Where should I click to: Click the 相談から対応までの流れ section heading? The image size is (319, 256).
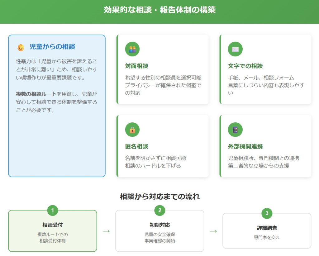tap(159, 197)
